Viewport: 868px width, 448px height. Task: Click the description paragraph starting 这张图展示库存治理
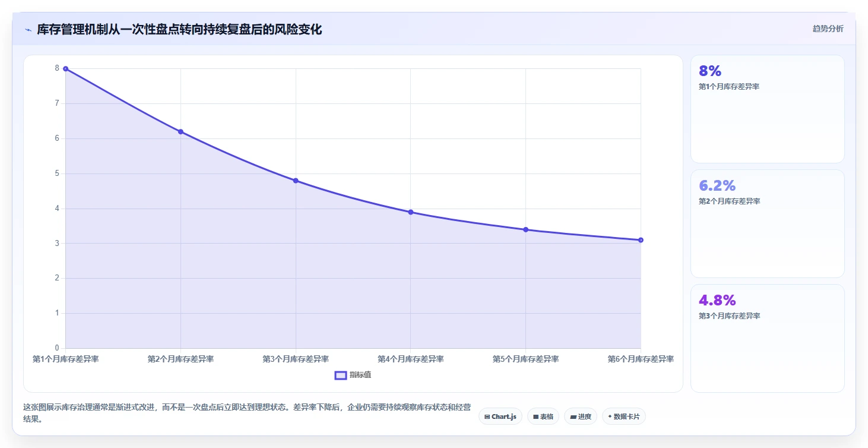pos(247,413)
